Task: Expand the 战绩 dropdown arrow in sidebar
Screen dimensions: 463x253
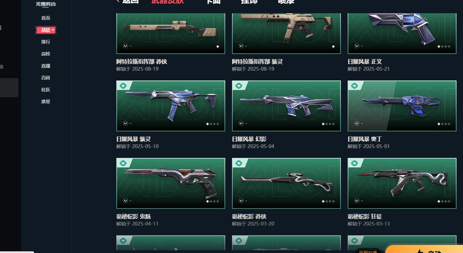Action: point(53,30)
